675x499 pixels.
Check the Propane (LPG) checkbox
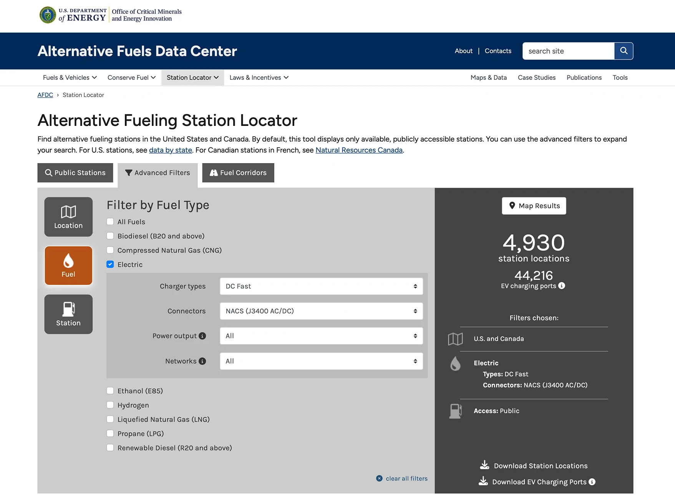(x=110, y=433)
